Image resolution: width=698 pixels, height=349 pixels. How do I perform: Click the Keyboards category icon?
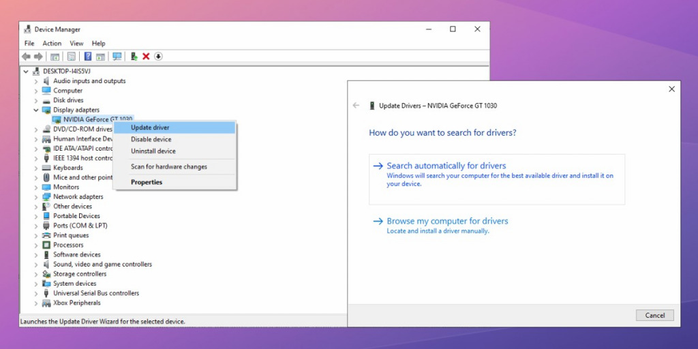pyautogui.click(x=46, y=168)
